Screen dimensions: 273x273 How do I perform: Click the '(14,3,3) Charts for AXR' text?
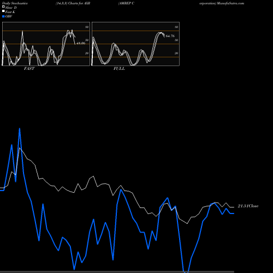pos(73,3)
